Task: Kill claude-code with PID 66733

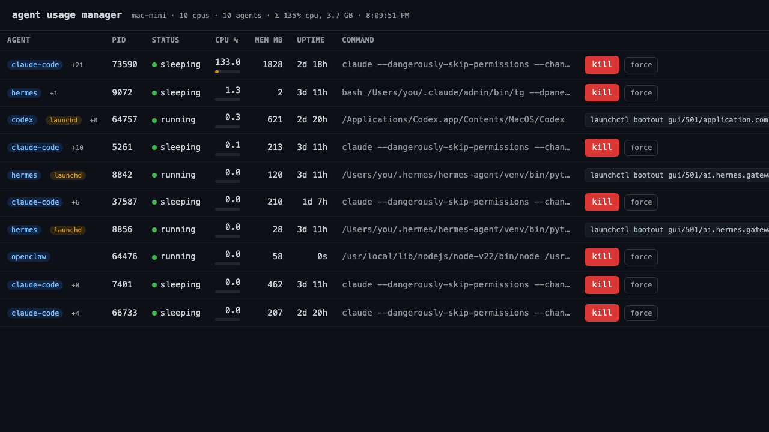Action: tap(601, 313)
